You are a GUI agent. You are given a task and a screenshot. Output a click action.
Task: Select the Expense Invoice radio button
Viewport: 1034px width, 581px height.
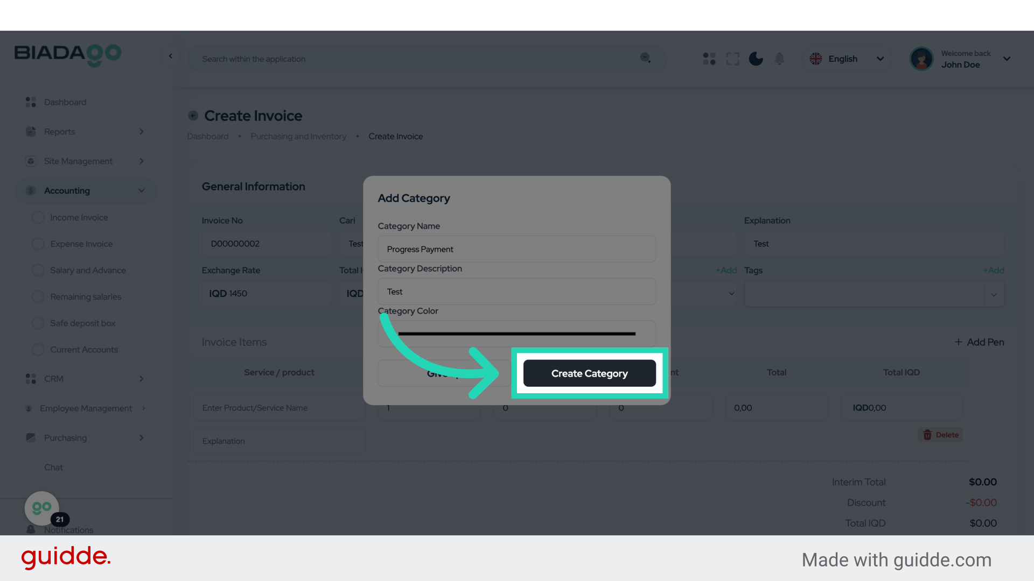[38, 244]
